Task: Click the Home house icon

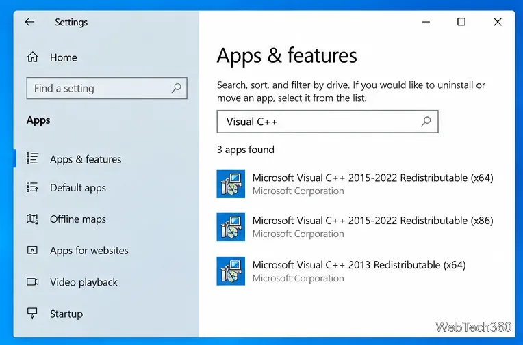Action: [32, 57]
